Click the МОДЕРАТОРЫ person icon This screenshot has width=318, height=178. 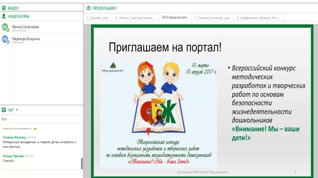click(x=3, y=16)
